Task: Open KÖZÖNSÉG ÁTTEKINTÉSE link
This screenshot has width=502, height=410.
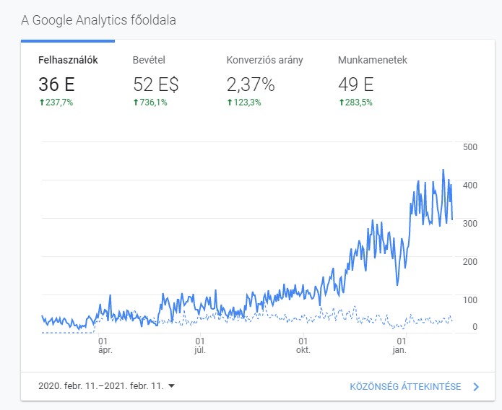Action: 405,387
